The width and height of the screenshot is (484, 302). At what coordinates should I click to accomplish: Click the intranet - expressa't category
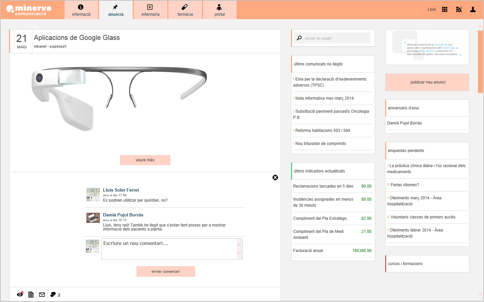pos(50,46)
